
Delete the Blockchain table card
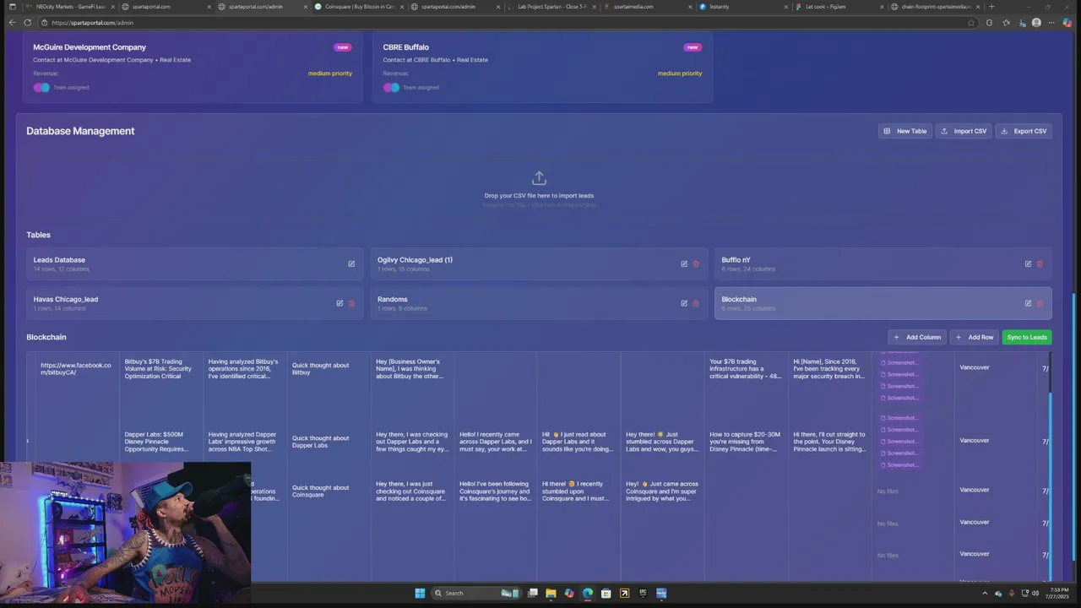click(1040, 303)
